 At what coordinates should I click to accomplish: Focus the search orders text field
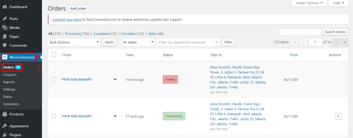(300, 32)
